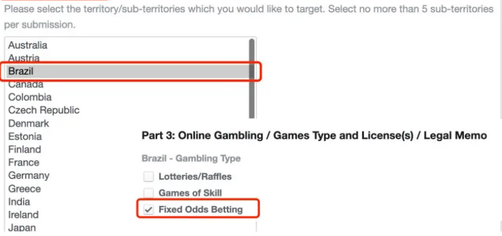Pick Finland from the territory list

(24, 150)
